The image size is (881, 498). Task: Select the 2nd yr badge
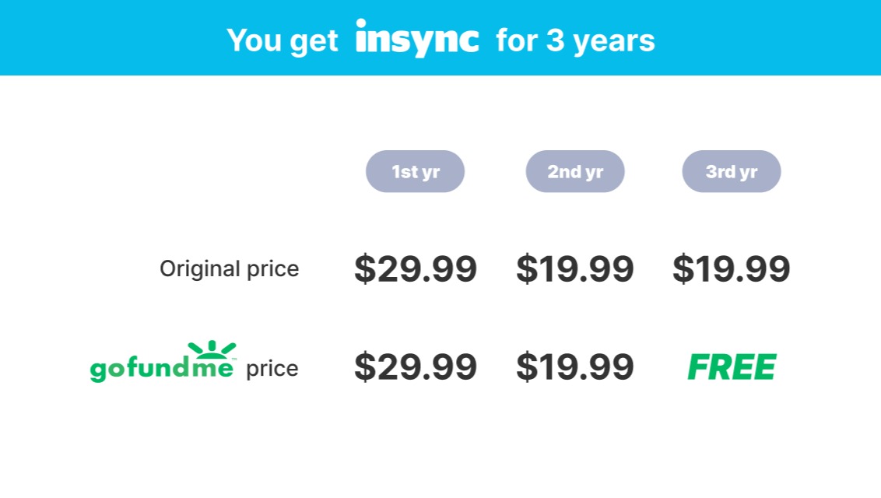[x=575, y=171]
